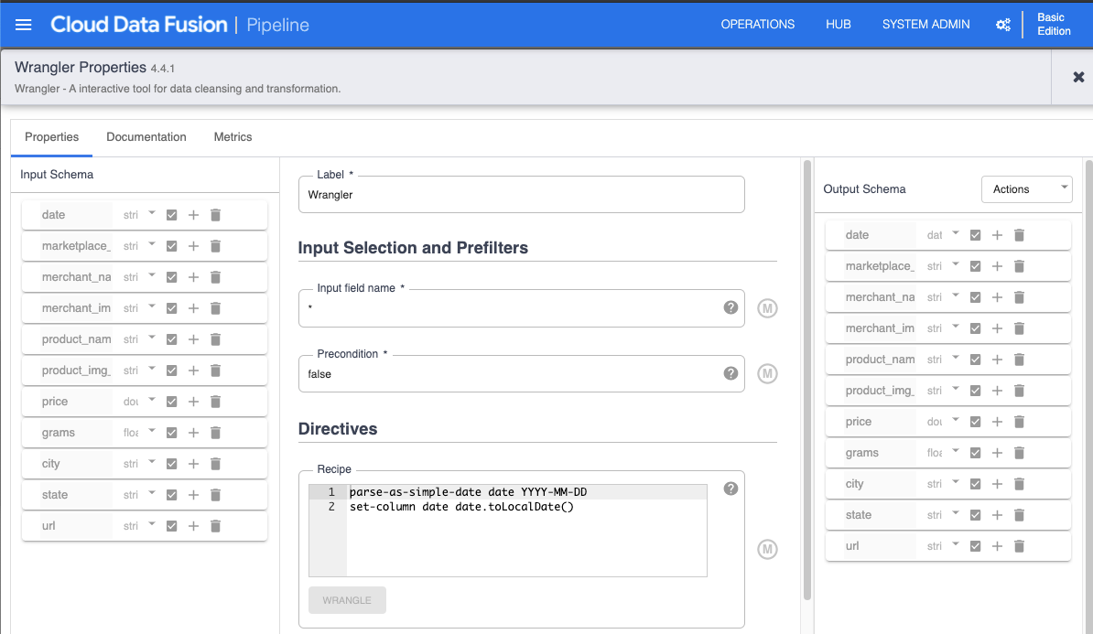Add a field after date in Input Schema
This screenshot has width=1093, height=634.
[x=194, y=215]
